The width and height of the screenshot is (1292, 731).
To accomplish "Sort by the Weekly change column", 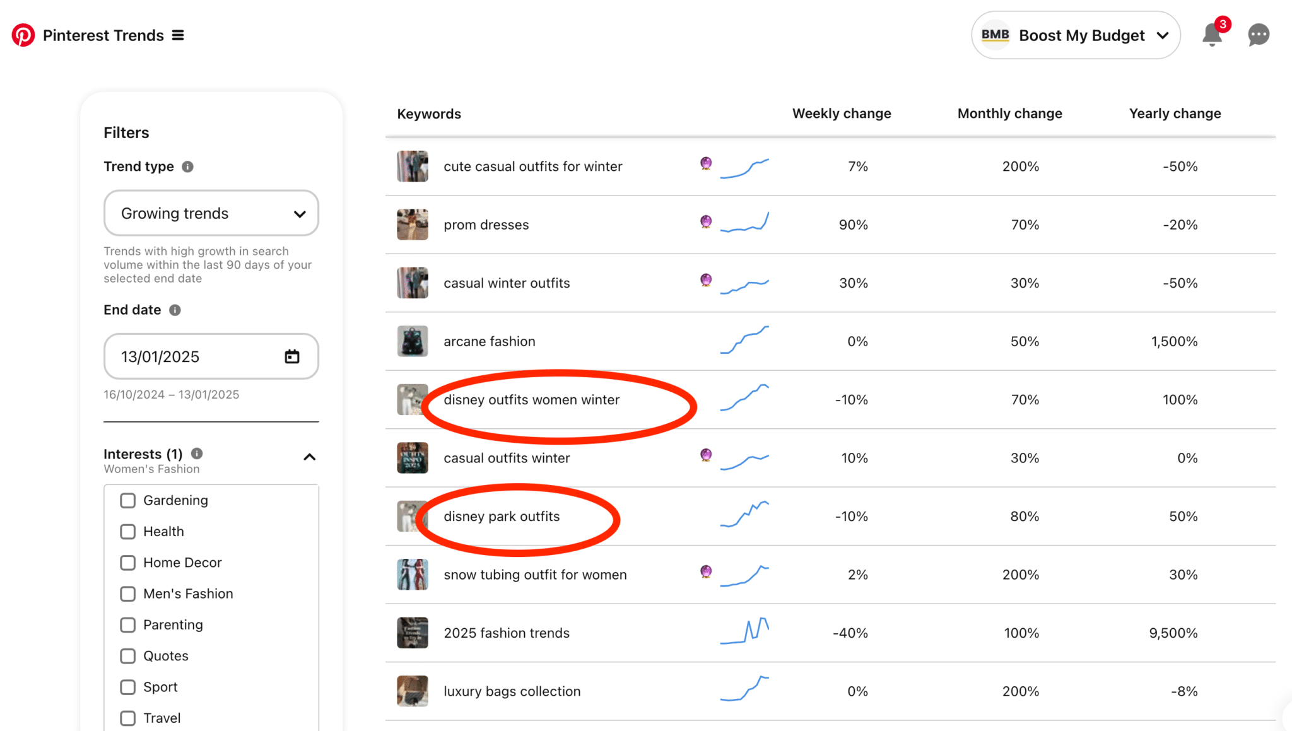I will pyautogui.click(x=842, y=114).
